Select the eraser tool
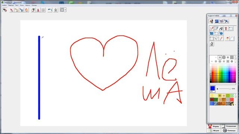The image size is (239, 134). (x=227, y=39)
